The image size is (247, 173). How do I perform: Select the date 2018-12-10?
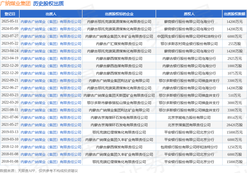(x=10, y=147)
